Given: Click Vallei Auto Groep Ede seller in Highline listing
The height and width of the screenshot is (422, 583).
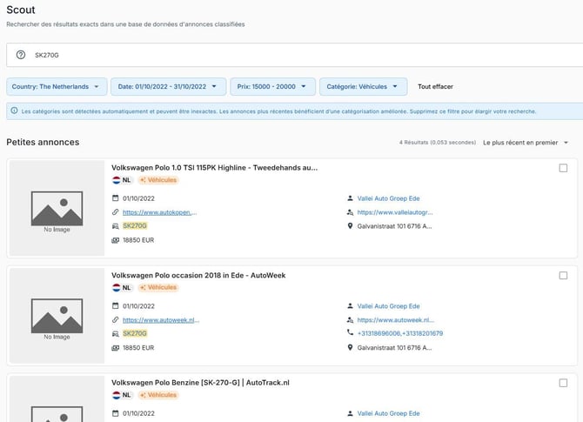Looking at the screenshot, I should click(389, 198).
